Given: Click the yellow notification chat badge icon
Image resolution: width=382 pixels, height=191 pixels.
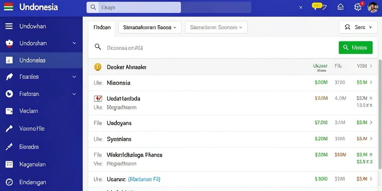Looking at the screenshot, I should pos(317,7).
